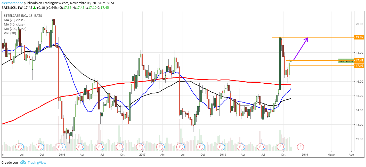Click the 2019 label on the time axis
The height and width of the screenshot is (167, 366).
pos(305,155)
